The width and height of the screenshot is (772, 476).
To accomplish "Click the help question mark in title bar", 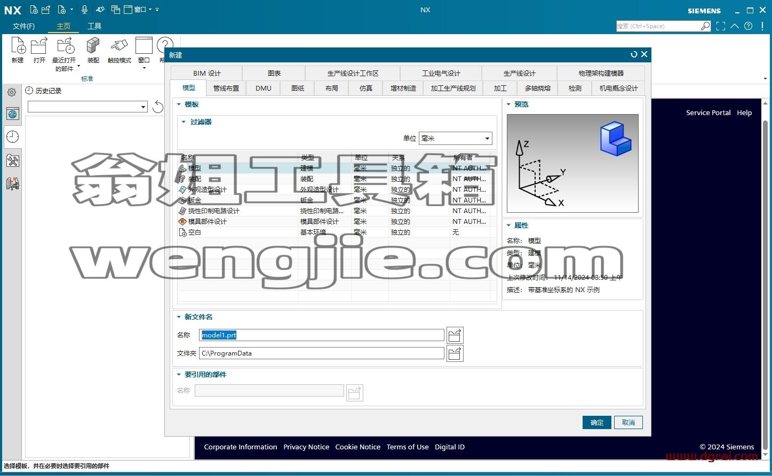I will [x=749, y=26].
